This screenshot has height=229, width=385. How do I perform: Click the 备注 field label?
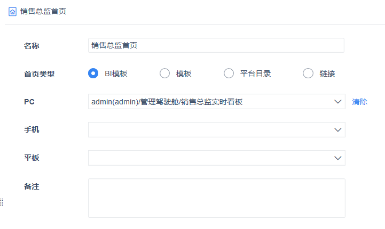point(32,186)
